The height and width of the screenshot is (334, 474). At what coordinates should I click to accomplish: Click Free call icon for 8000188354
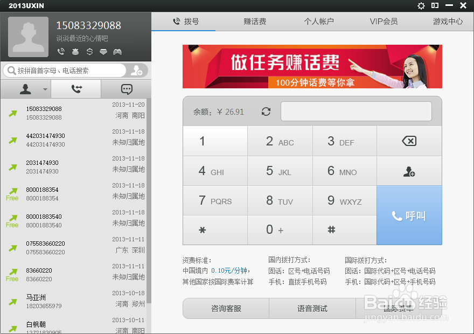(x=12, y=194)
